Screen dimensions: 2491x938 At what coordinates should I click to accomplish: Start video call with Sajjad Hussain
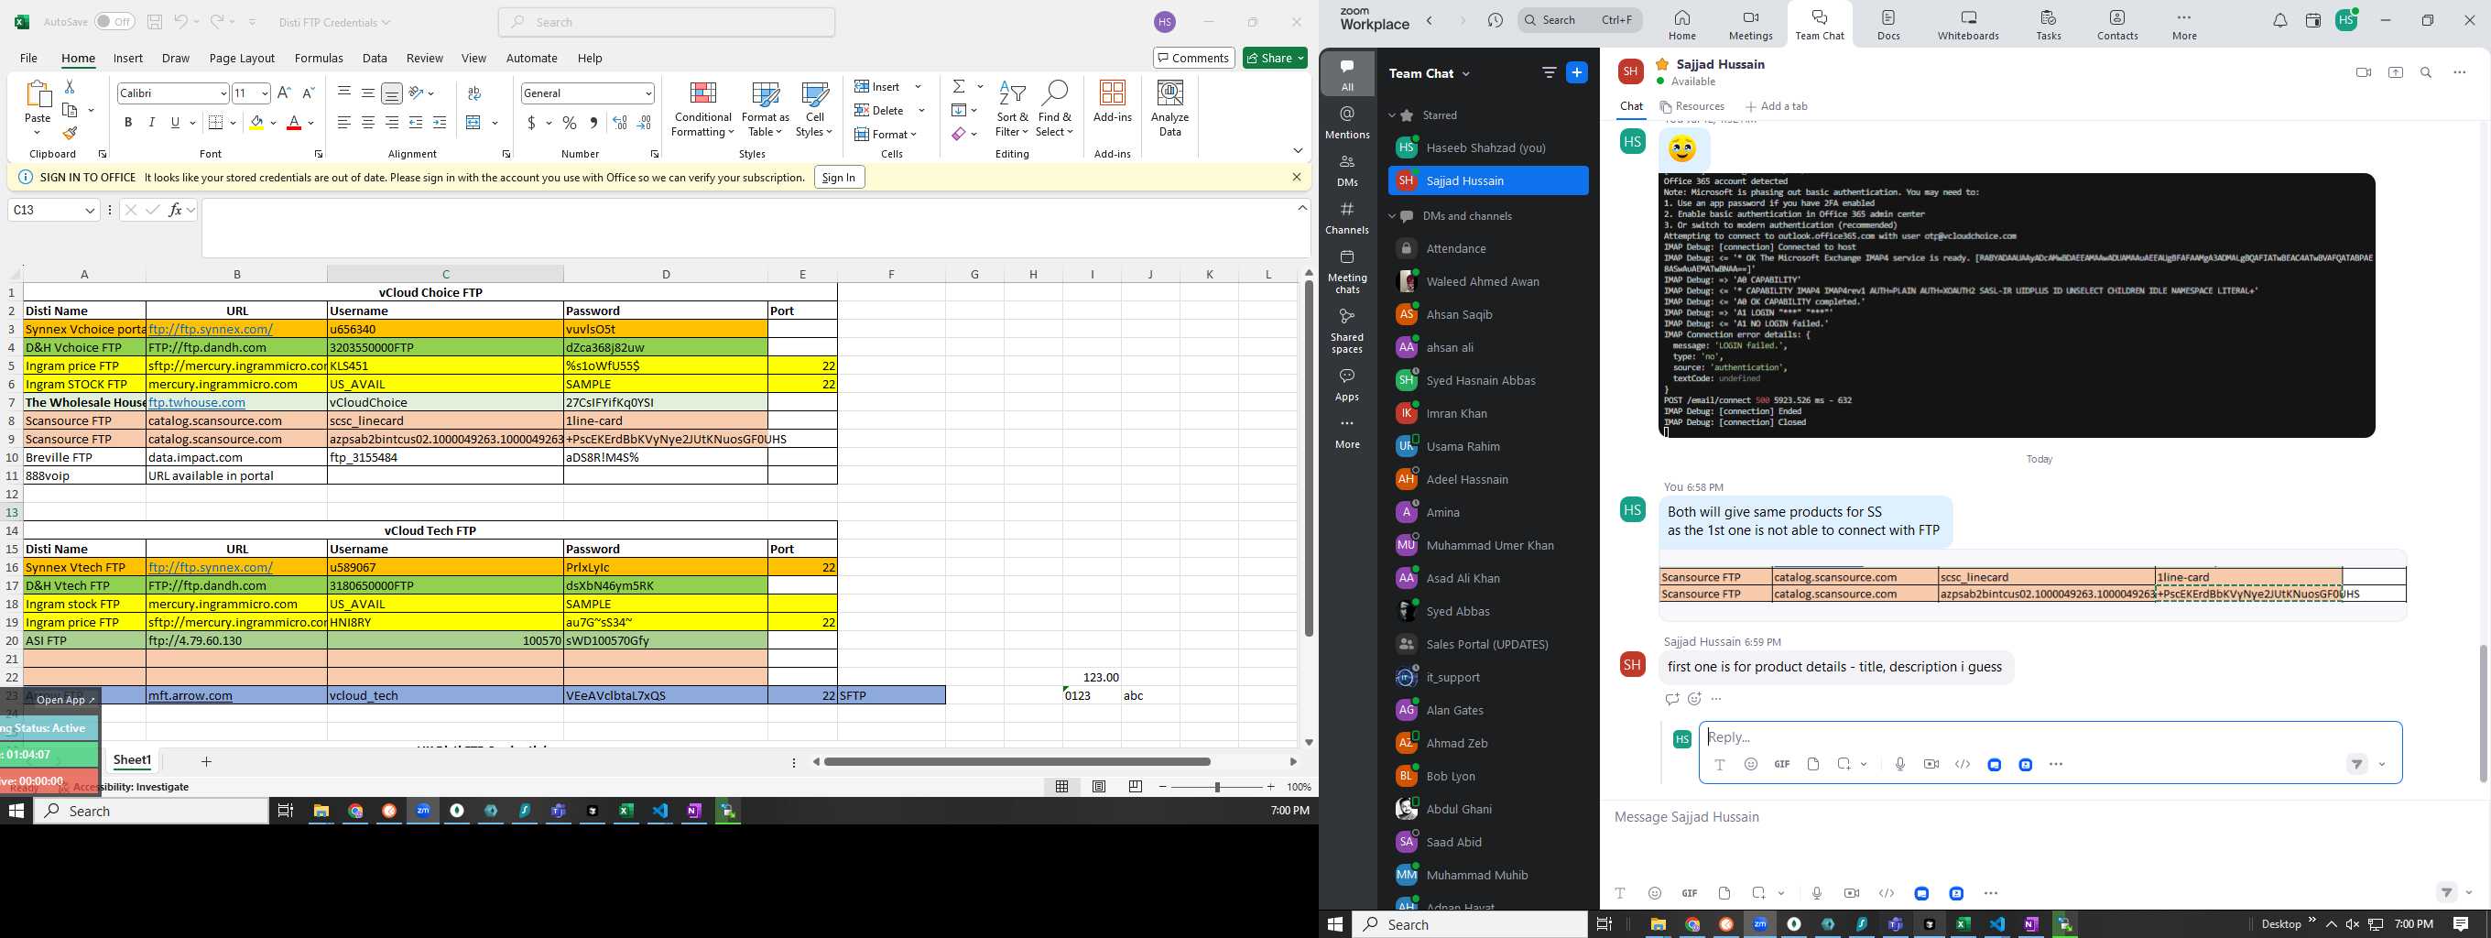2364,72
